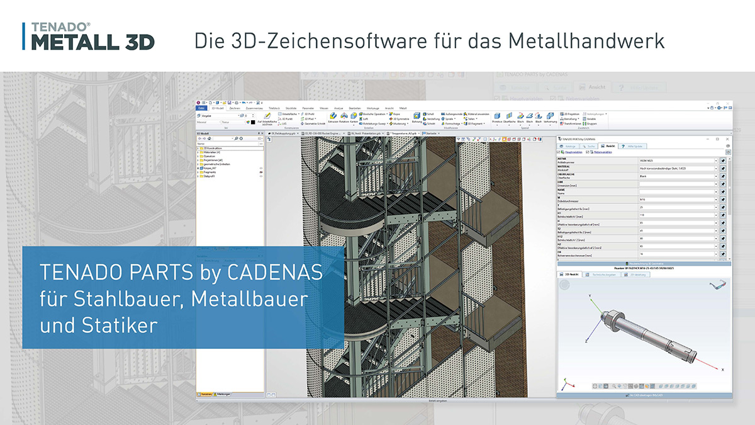This screenshot has width=755, height=425.
Task: Click the black color swatch in Stil group
Action: [253, 122]
